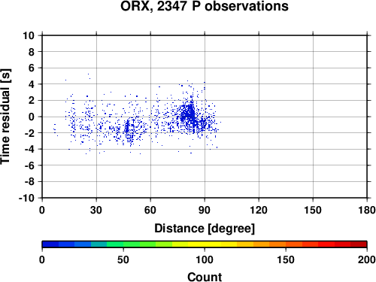
Task: Click the 'Count' colorbar label
Action: [205, 277]
